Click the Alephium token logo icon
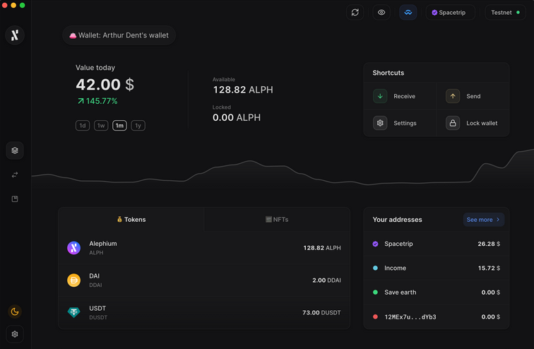The width and height of the screenshot is (534, 349). pyautogui.click(x=74, y=248)
